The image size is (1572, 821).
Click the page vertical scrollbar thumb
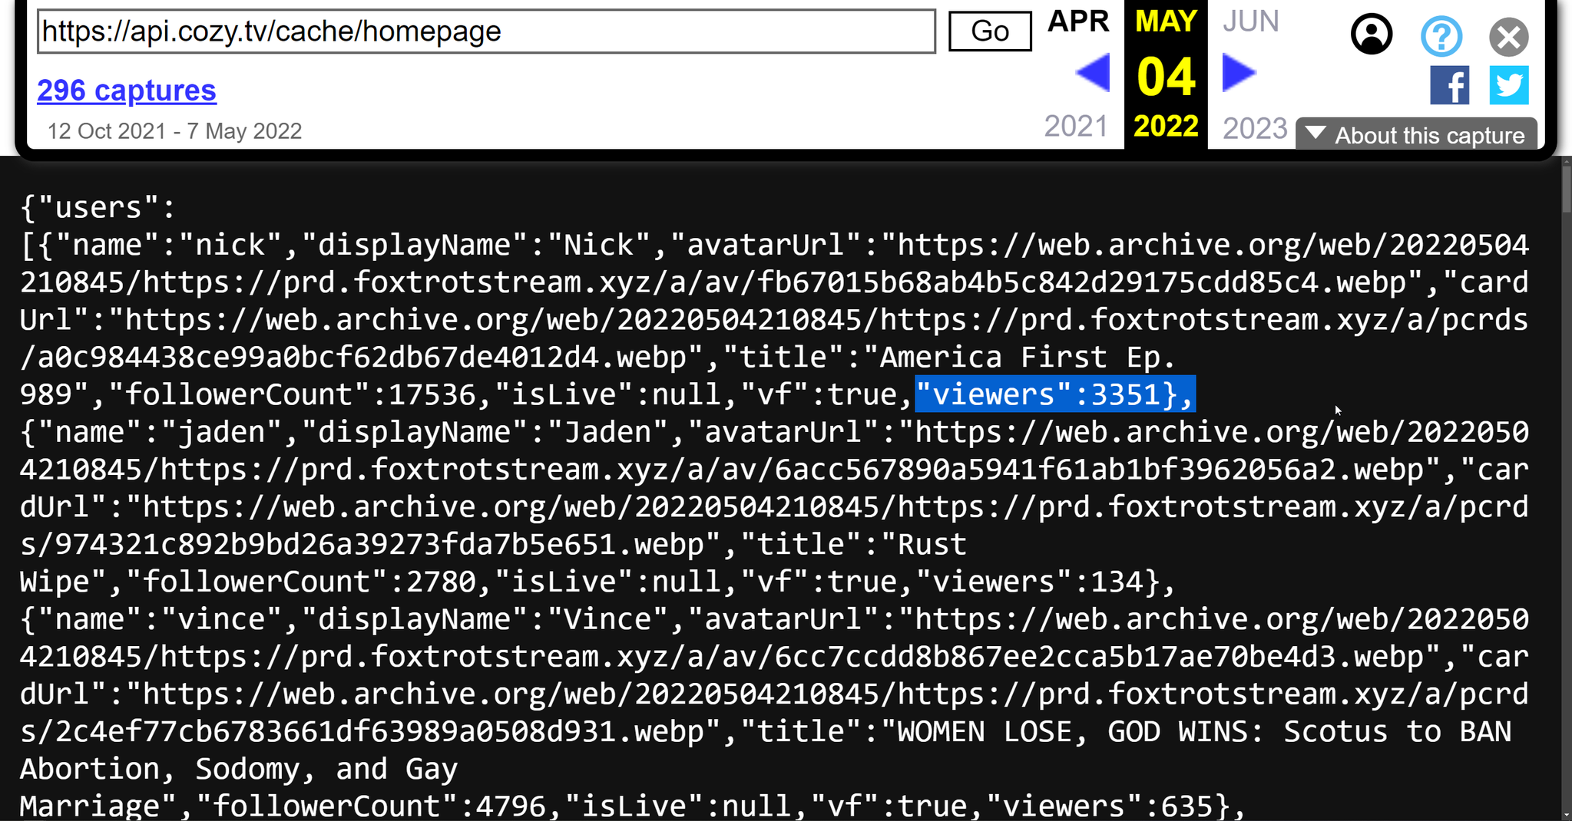[1567, 189]
